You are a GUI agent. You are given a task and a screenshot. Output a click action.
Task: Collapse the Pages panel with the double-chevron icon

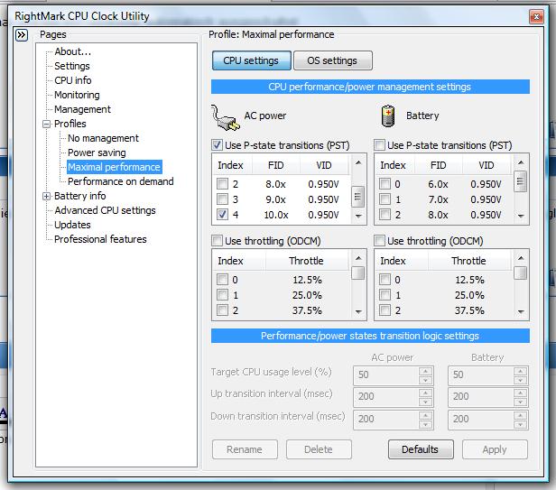tap(22, 35)
